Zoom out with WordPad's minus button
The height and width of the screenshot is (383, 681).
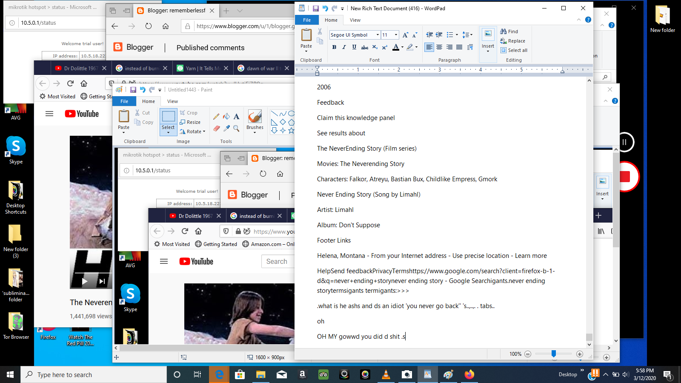pyautogui.click(x=528, y=354)
